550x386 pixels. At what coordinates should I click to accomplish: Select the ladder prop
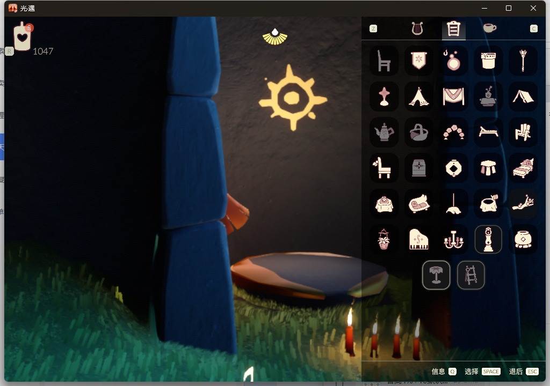tap(471, 275)
